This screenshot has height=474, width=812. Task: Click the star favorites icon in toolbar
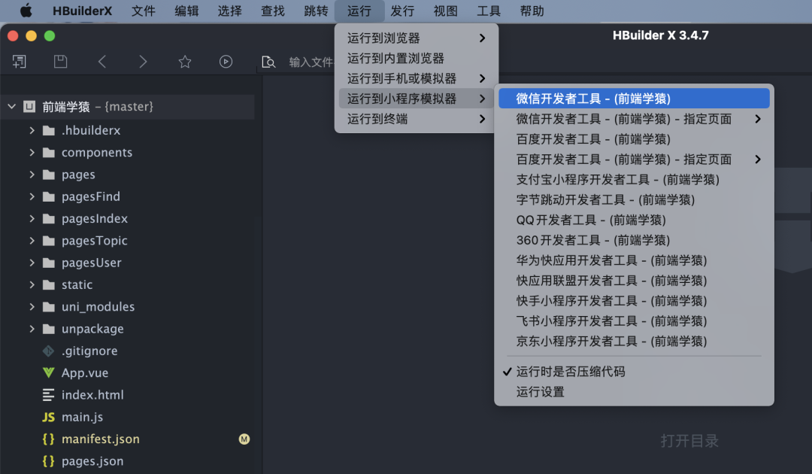click(x=184, y=62)
